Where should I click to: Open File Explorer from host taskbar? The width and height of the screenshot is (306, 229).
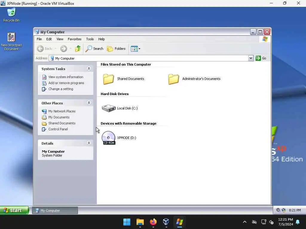click(140, 222)
